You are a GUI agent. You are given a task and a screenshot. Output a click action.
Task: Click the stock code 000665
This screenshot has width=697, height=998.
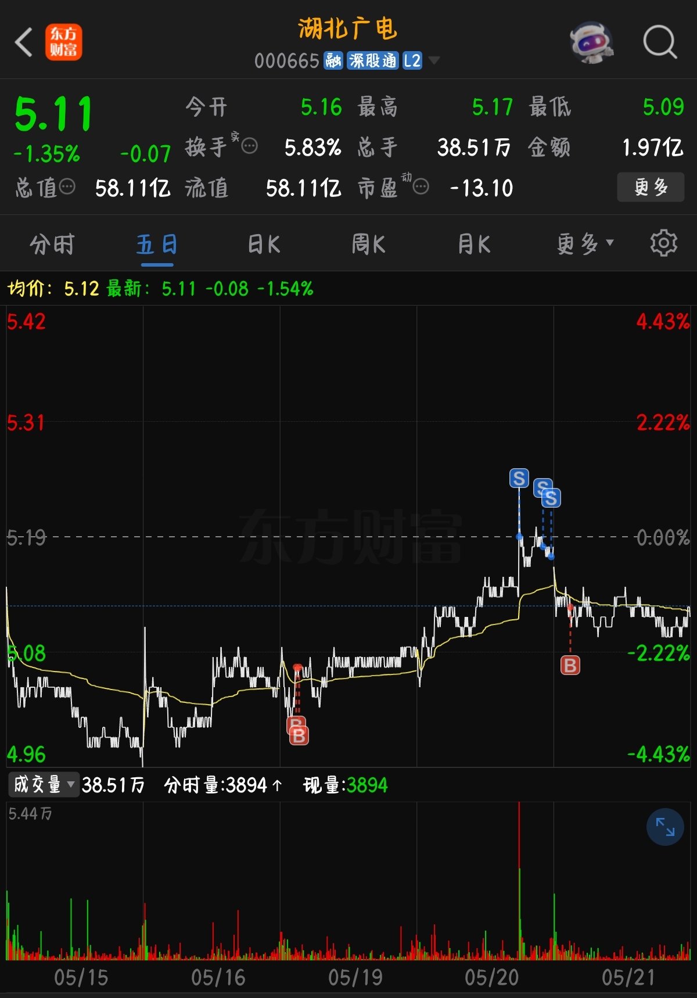pos(287,60)
